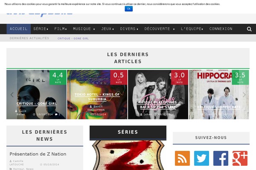This screenshot has width=256, height=170.
Task: Click author Camille Latouche under Z Nation news
Action: click(17, 163)
